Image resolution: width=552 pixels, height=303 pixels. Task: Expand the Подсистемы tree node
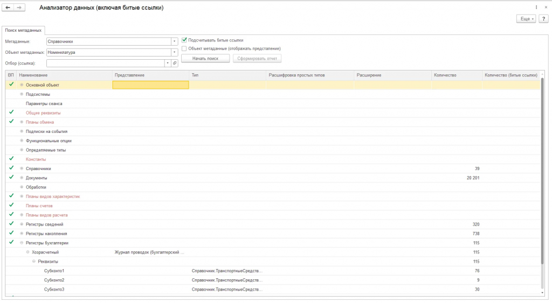[x=22, y=94]
